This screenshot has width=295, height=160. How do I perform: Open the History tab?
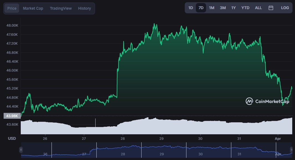[x=84, y=9]
